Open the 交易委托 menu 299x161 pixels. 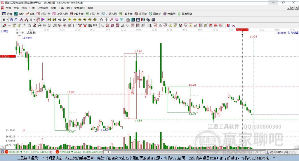click(79, 8)
